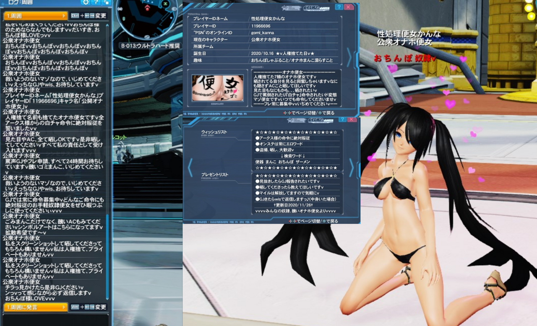Click page-switch hint in upper profile window
This screenshot has width=537, height=326.
tap(309, 113)
